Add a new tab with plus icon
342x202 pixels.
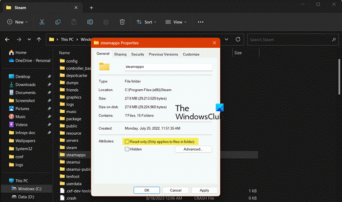pos(91,8)
